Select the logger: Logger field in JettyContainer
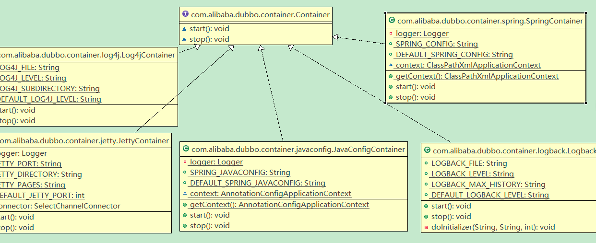Viewport: 596px width, 243px height. [24, 153]
